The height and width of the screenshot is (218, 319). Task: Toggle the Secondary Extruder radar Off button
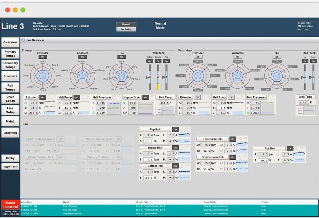(x=198, y=57)
